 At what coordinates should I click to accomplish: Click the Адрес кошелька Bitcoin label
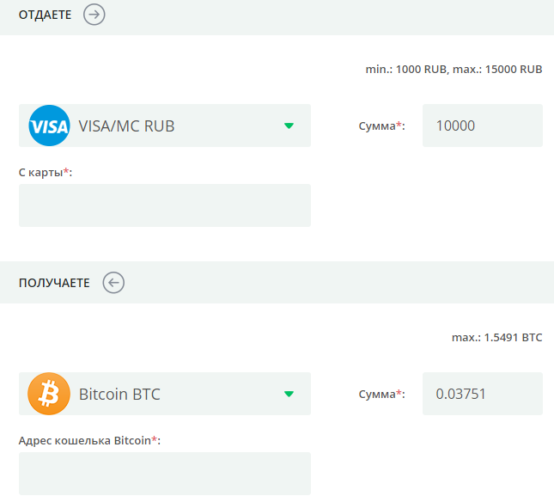pyautogui.click(x=89, y=440)
